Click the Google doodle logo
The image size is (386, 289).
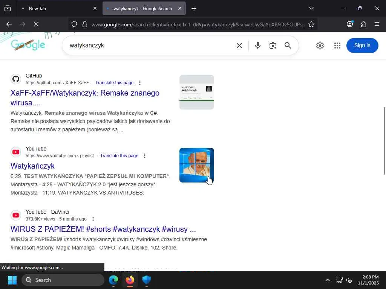click(28, 45)
